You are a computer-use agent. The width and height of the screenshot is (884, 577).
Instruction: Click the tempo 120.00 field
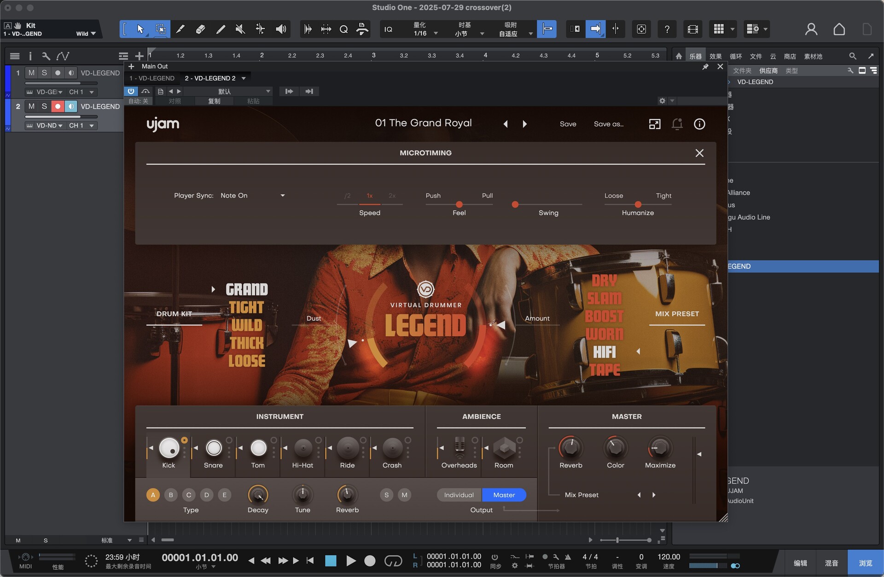[x=669, y=557]
